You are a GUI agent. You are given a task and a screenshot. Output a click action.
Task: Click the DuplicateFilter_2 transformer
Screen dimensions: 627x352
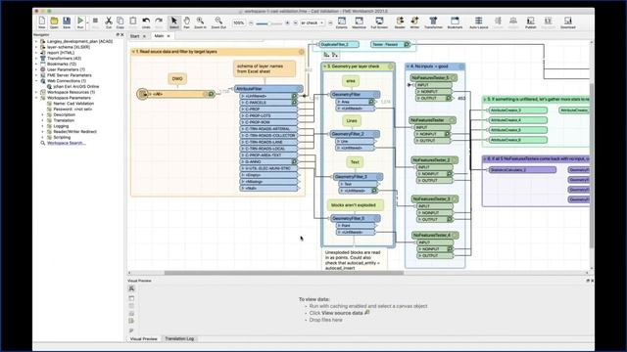[x=338, y=44]
